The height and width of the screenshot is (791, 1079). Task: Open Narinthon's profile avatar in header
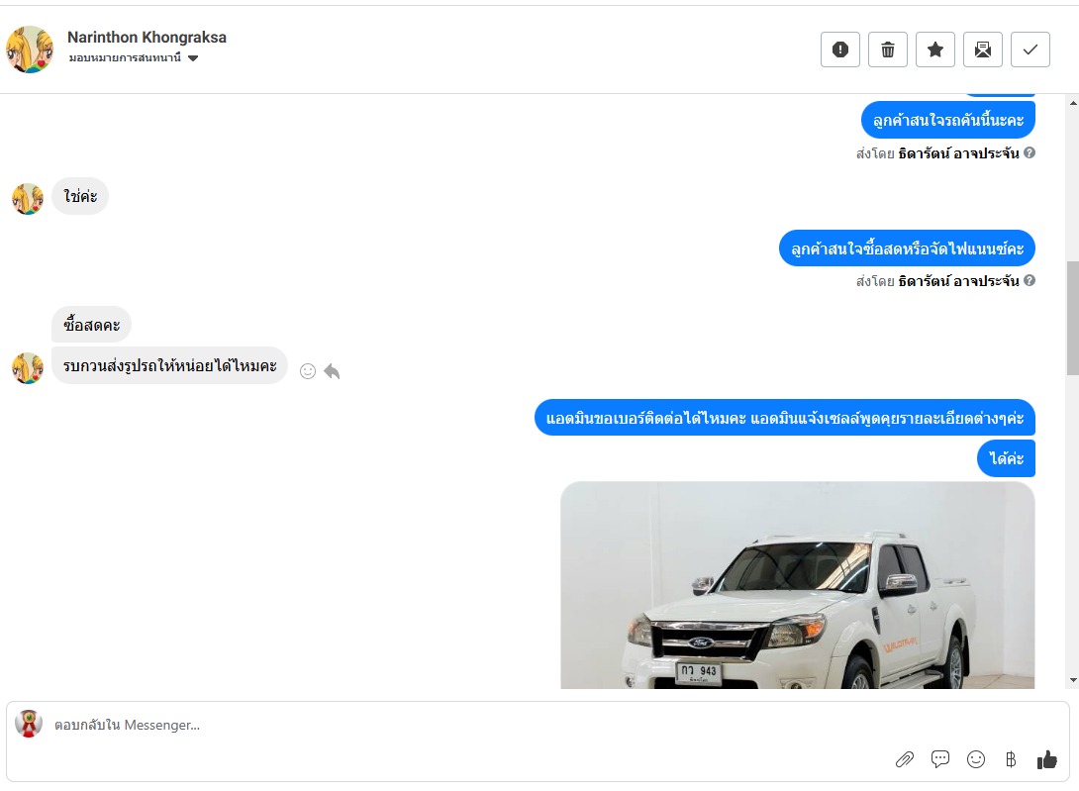(x=30, y=49)
